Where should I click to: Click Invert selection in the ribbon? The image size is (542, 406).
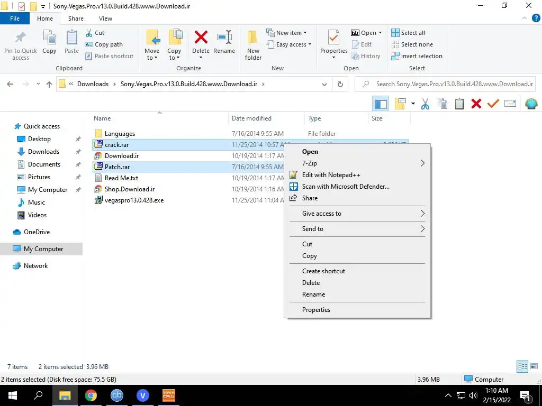pos(417,56)
